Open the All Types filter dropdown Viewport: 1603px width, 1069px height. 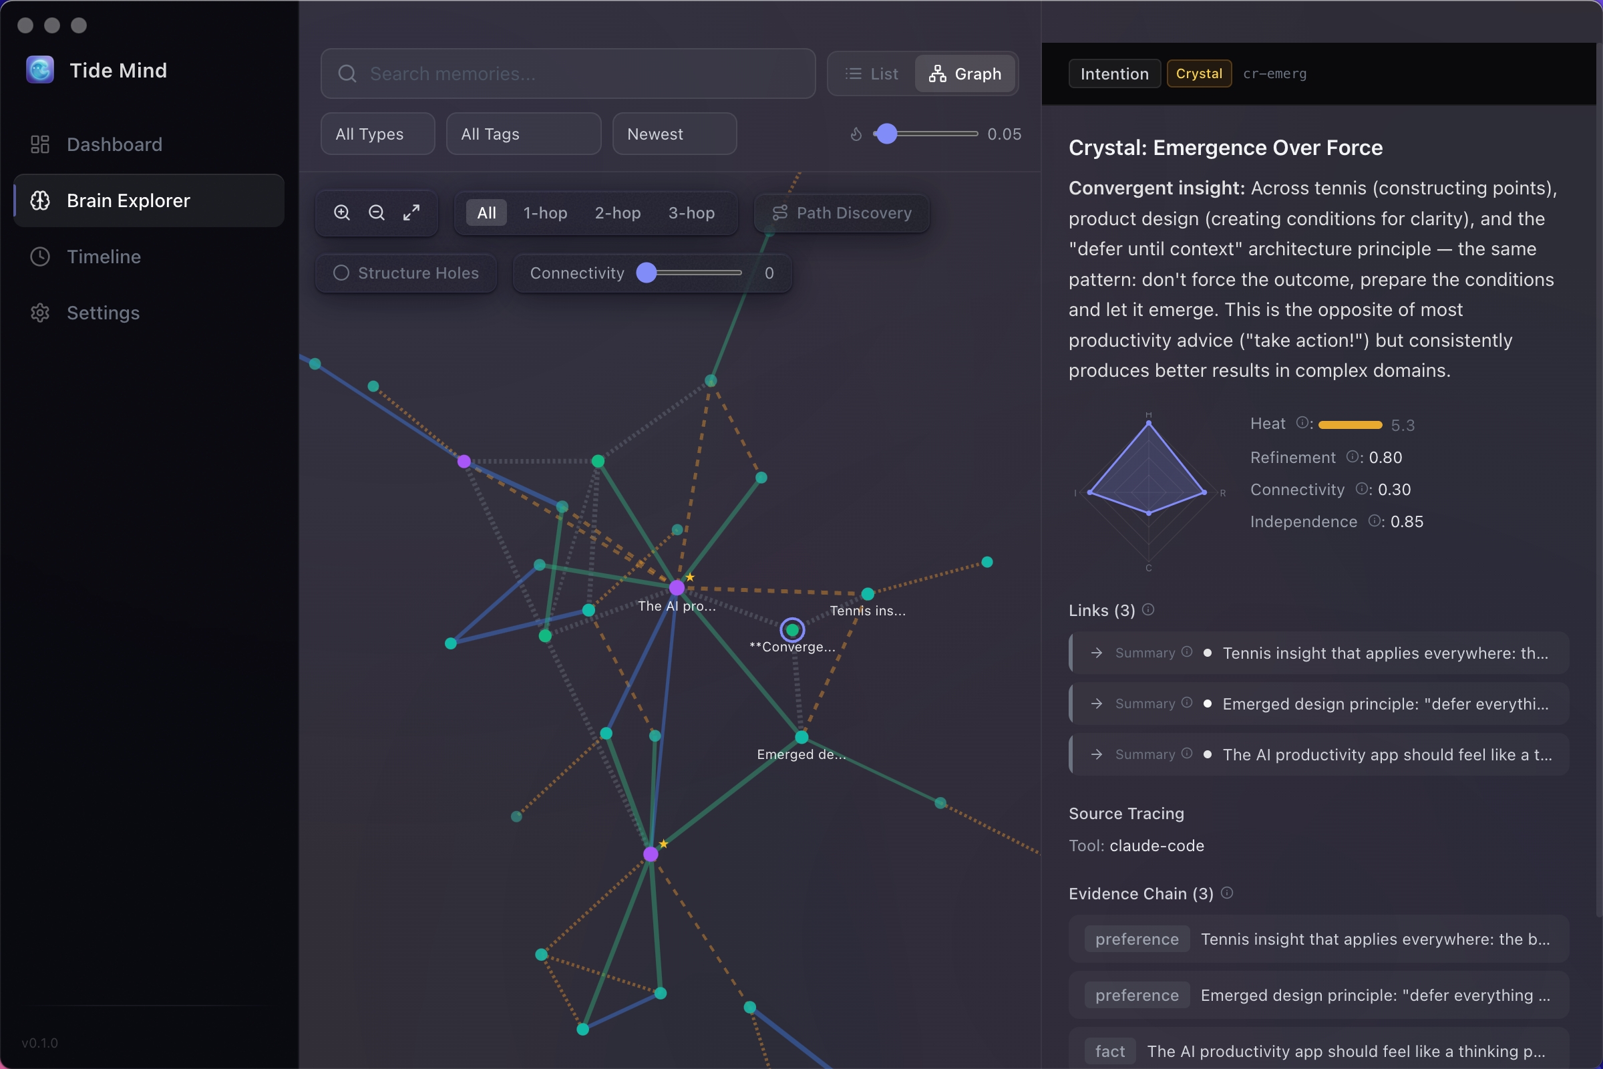pos(377,134)
